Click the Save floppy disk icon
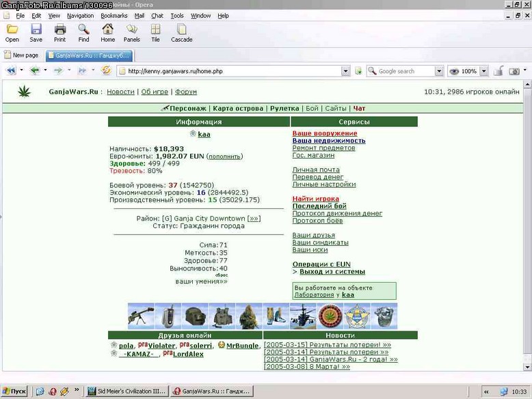Screen dimensions: 532x399 36,29
